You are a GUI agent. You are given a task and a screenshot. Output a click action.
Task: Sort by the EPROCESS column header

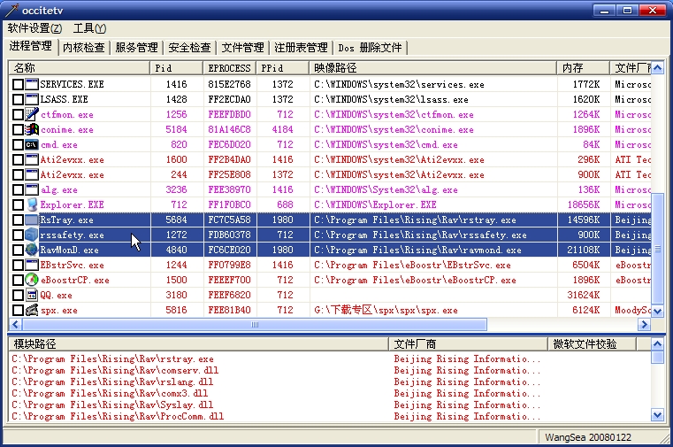click(230, 68)
